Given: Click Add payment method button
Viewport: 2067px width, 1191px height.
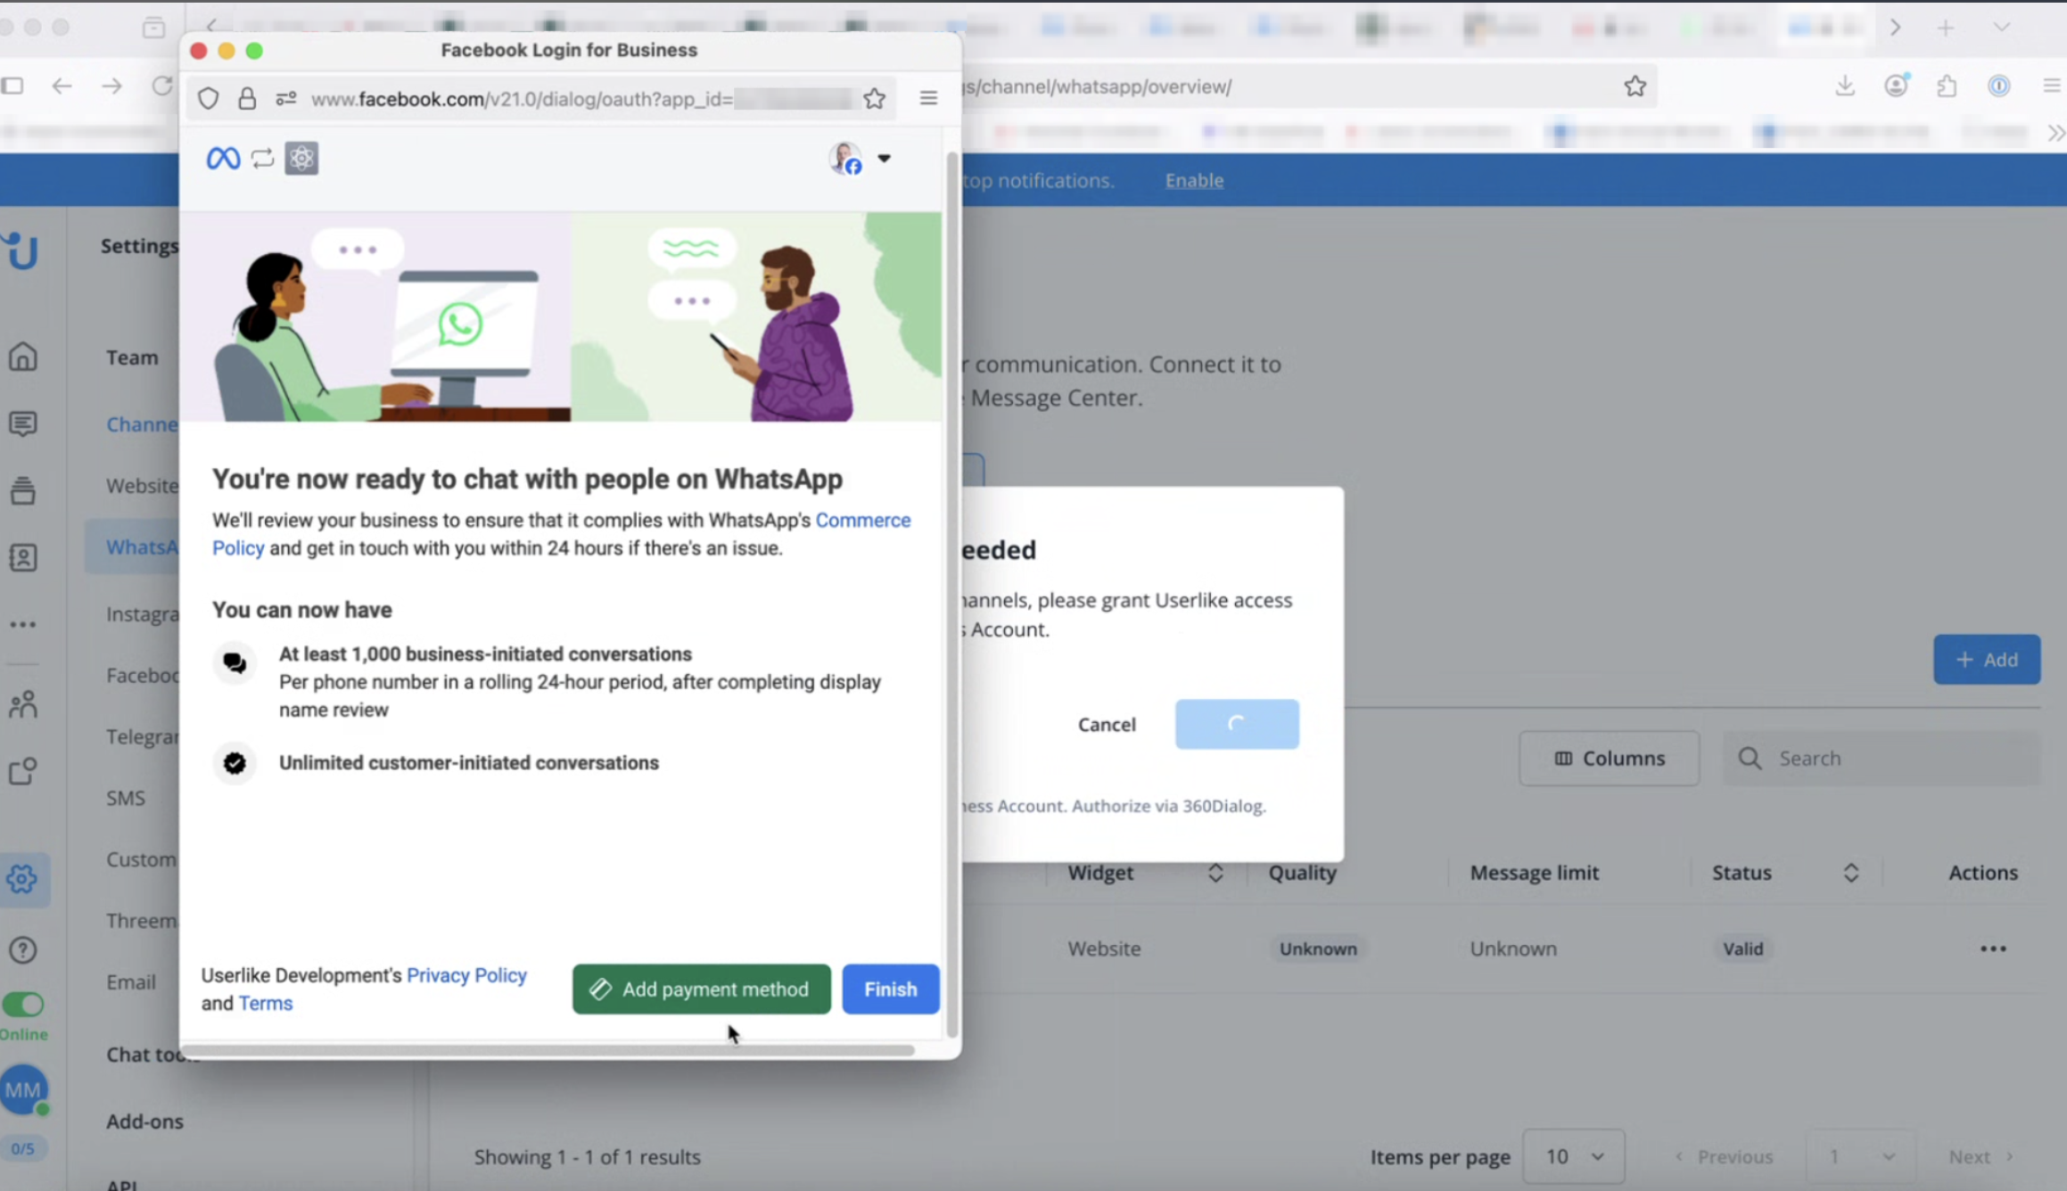Looking at the screenshot, I should coord(701,989).
